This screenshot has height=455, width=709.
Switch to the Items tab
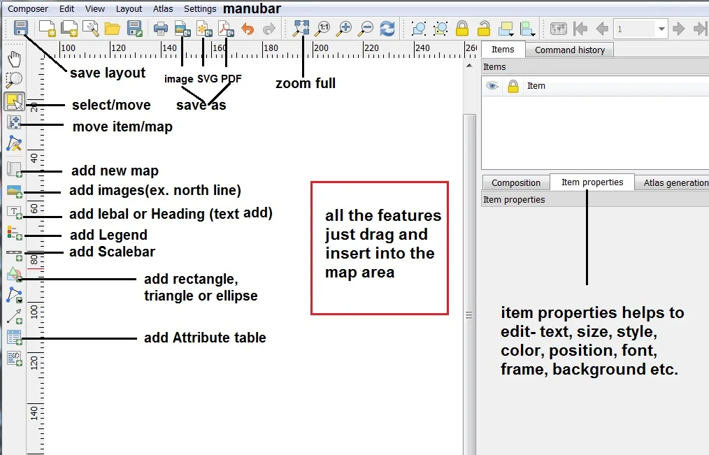click(x=503, y=49)
